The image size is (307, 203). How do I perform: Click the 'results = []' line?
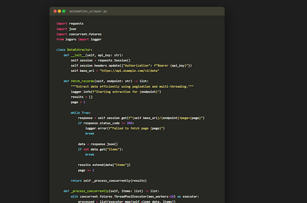[x=81, y=97]
